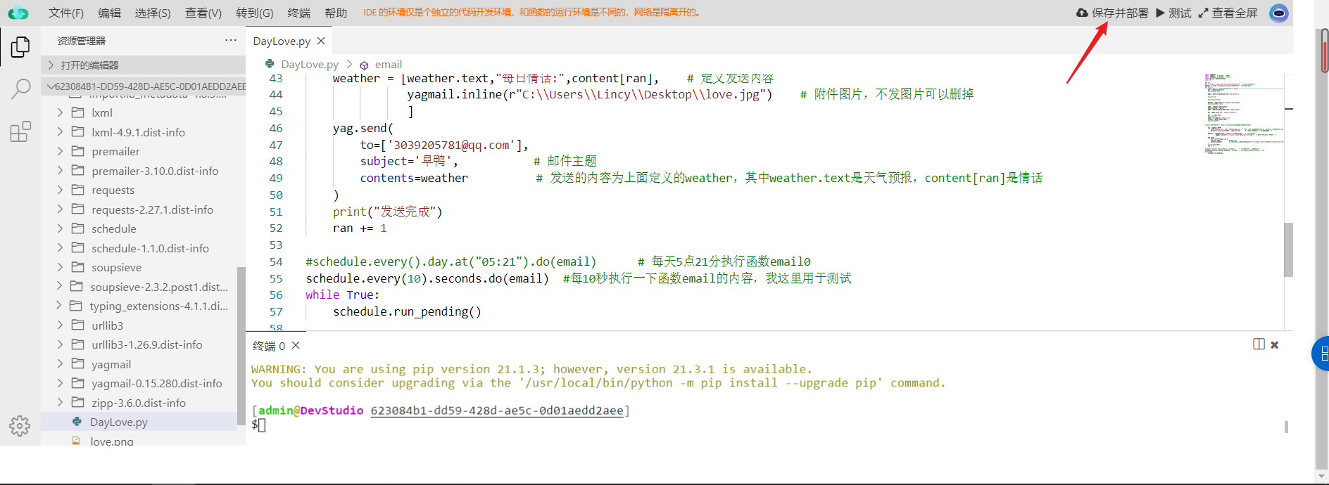Screen dimensions: 1329x485
Task: Expand the schedule-1.1.0.dist-info folder
Action: tap(60, 248)
